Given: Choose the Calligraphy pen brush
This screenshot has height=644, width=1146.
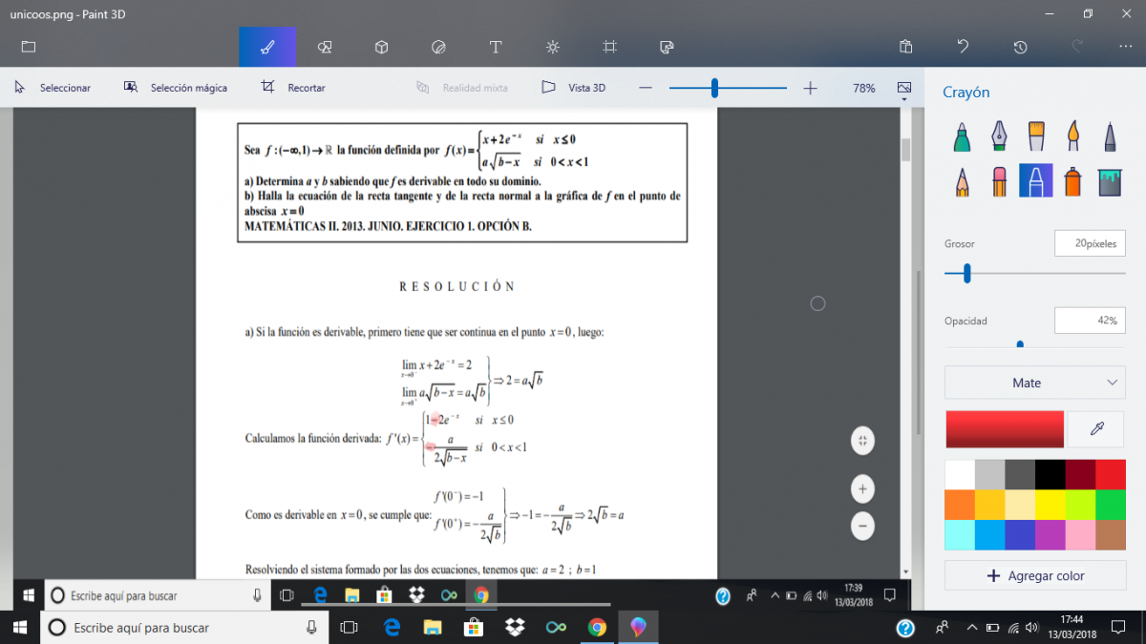Looking at the screenshot, I should (x=999, y=136).
